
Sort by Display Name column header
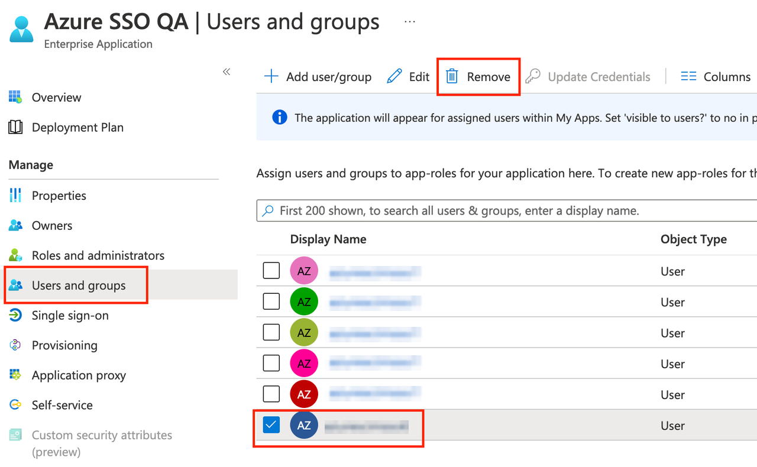click(328, 239)
